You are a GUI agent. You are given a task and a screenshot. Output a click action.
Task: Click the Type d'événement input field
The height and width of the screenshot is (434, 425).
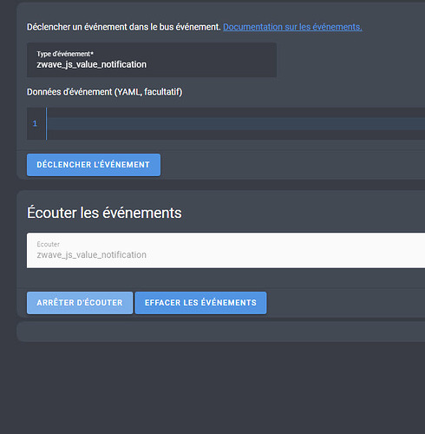pyautogui.click(x=152, y=60)
